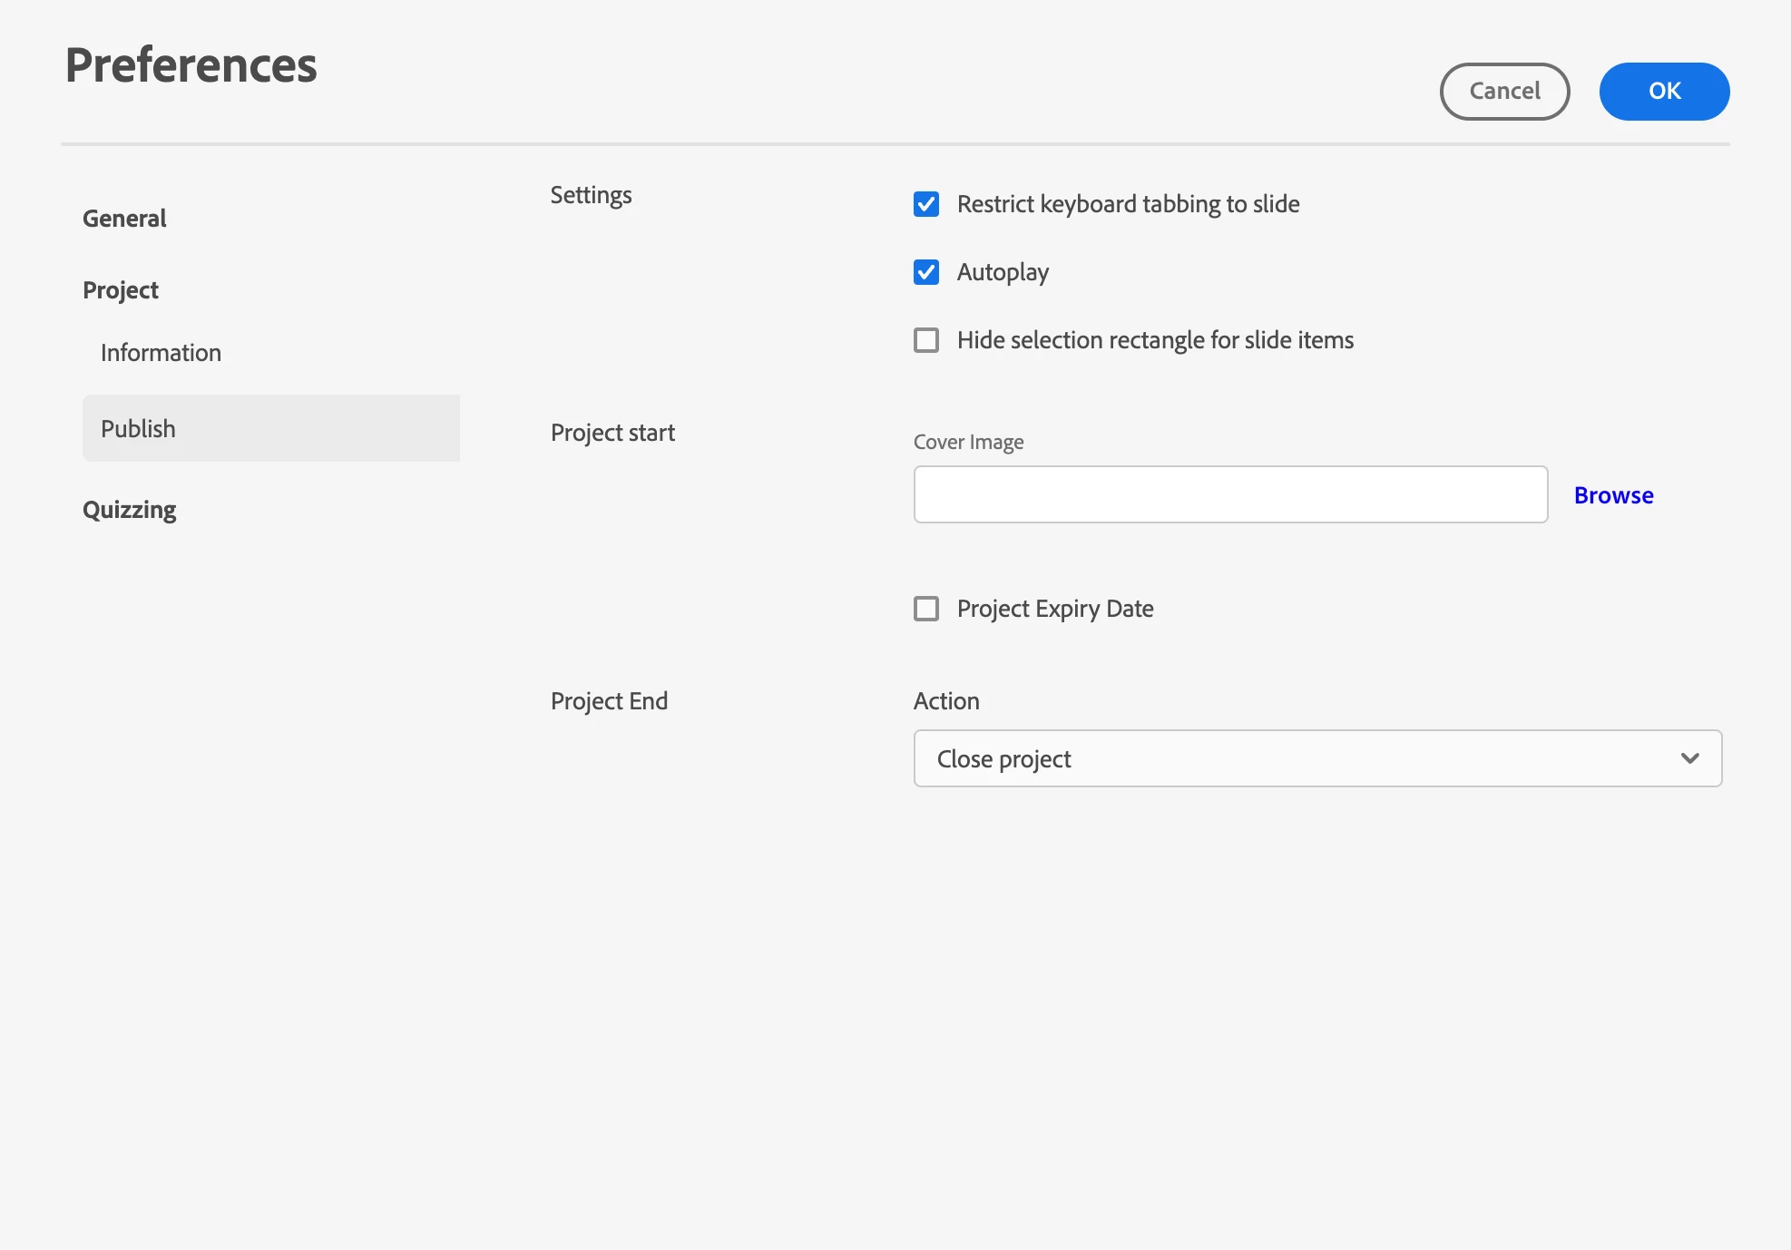Click the Hide selection rectangle label
The height and width of the screenshot is (1250, 1791).
point(1155,340)
